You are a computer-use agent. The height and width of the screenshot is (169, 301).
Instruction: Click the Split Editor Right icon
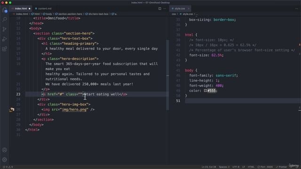pos(160,8)
